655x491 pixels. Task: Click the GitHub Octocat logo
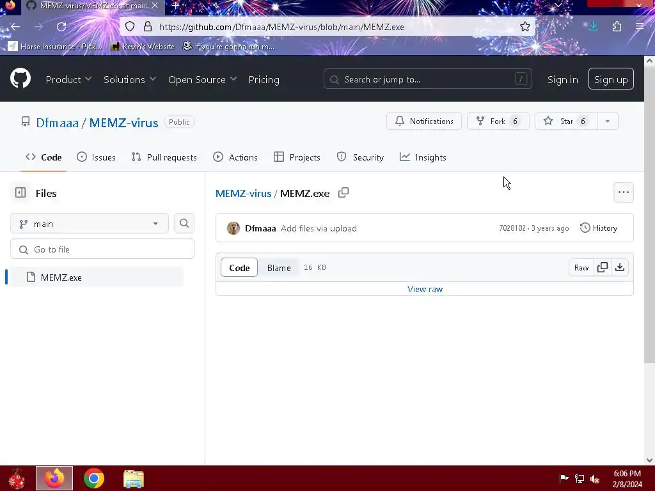[20, 78]
